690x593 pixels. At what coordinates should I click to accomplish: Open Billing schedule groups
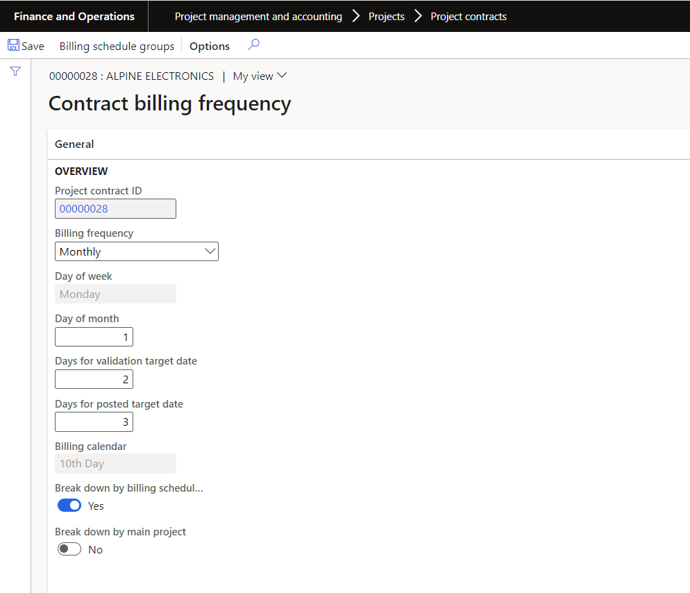[x=117, y=47]
